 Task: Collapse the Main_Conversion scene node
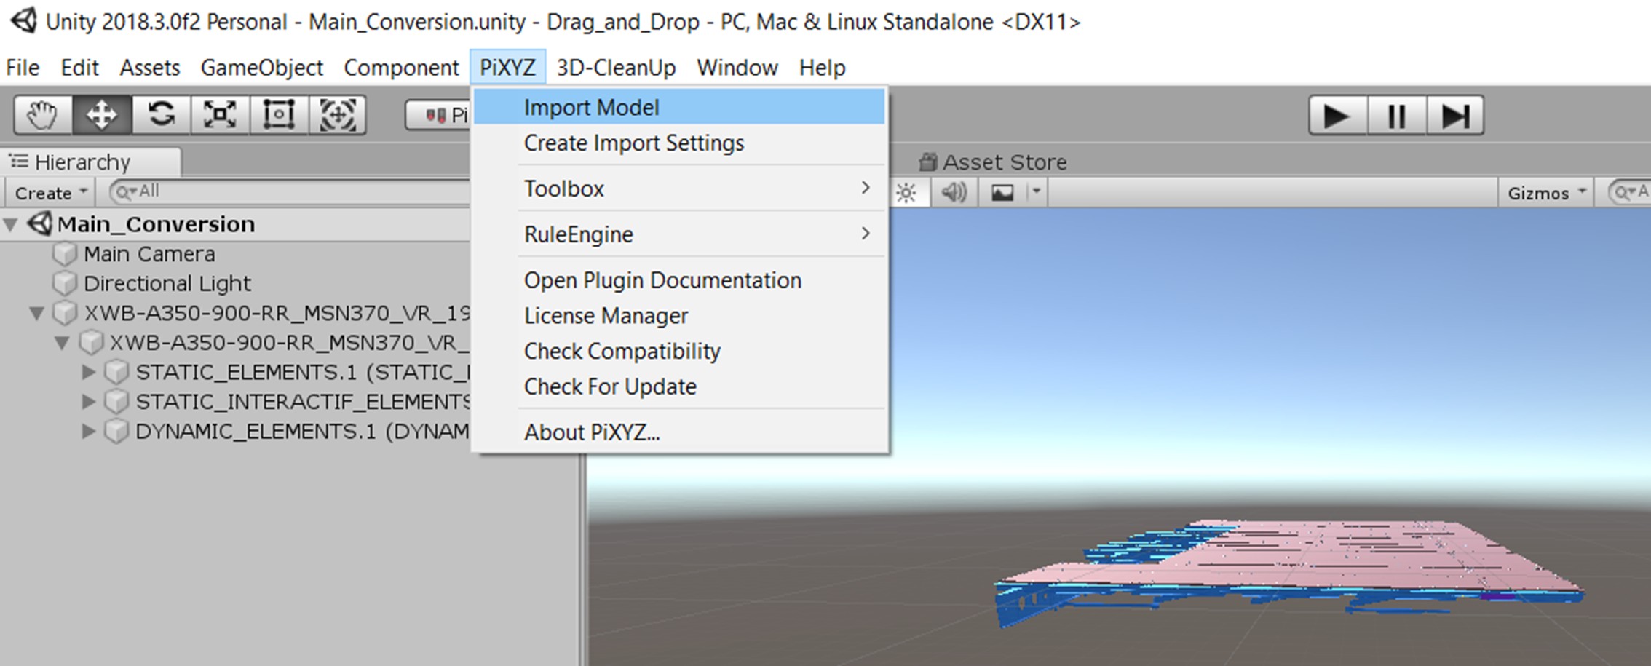(x=11, y=225)
